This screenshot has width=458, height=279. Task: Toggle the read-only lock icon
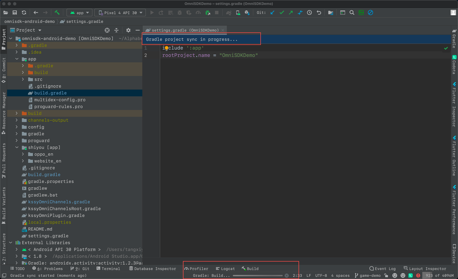(386, 276)
